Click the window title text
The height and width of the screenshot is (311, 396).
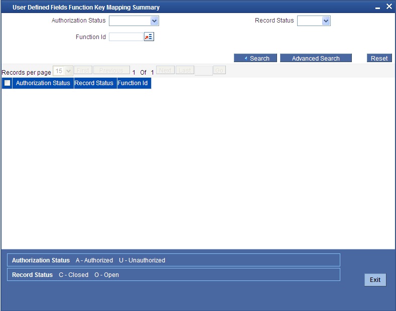tap(86, 8)
